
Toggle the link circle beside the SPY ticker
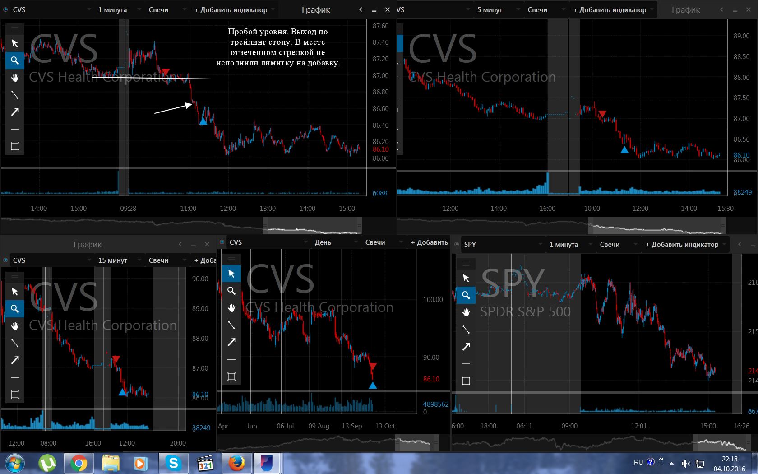(457, 244)
